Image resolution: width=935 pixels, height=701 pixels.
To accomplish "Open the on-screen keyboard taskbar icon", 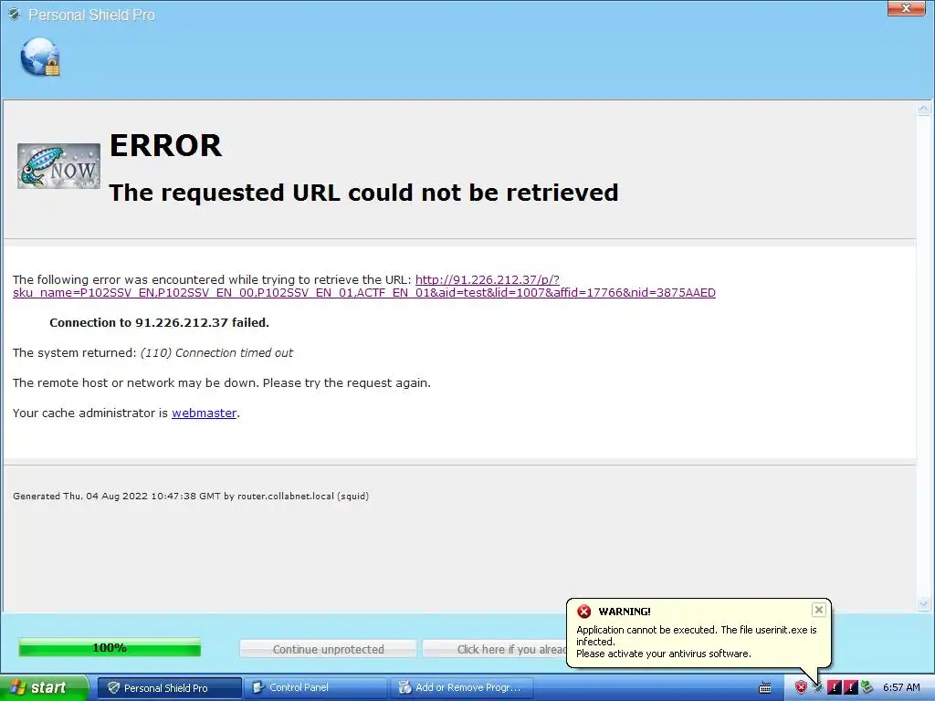I will tap(765, 688).
